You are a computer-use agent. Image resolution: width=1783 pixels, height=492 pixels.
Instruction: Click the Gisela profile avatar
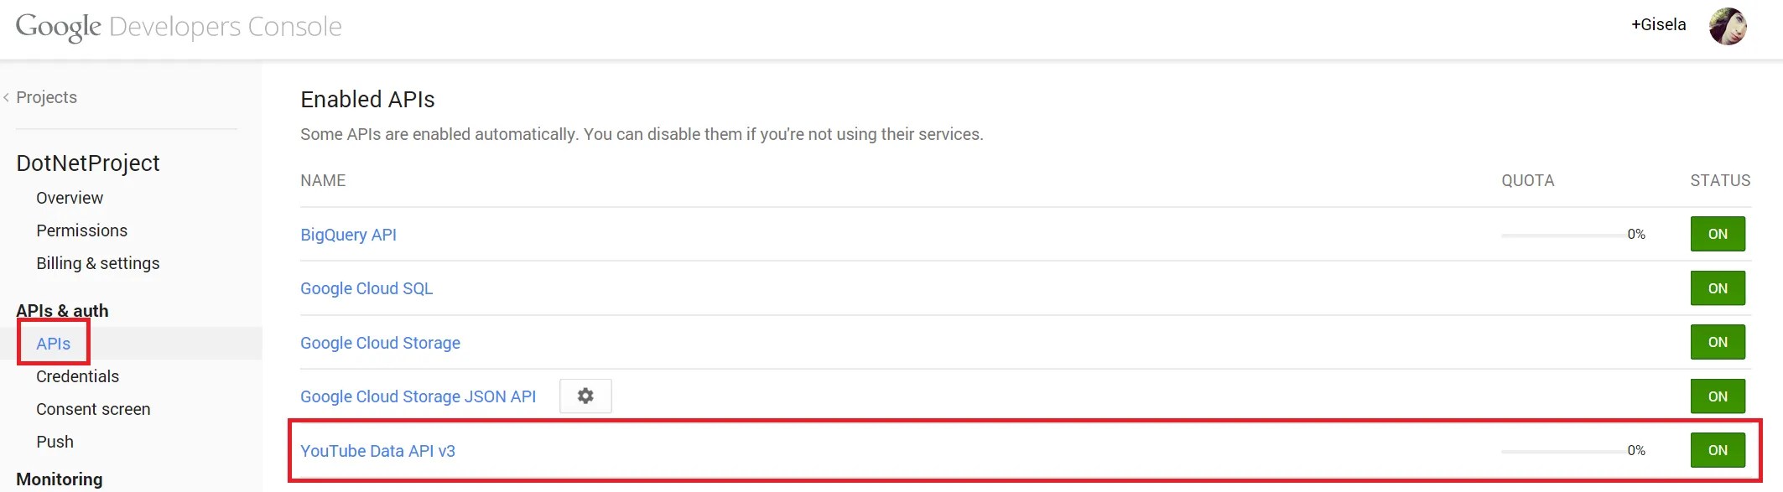point(1728,26)
